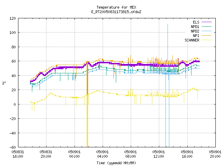Click the y-axis tick label 0
Image resolution: width=222 pixels, height=166 pixels.
coord(15,104)
